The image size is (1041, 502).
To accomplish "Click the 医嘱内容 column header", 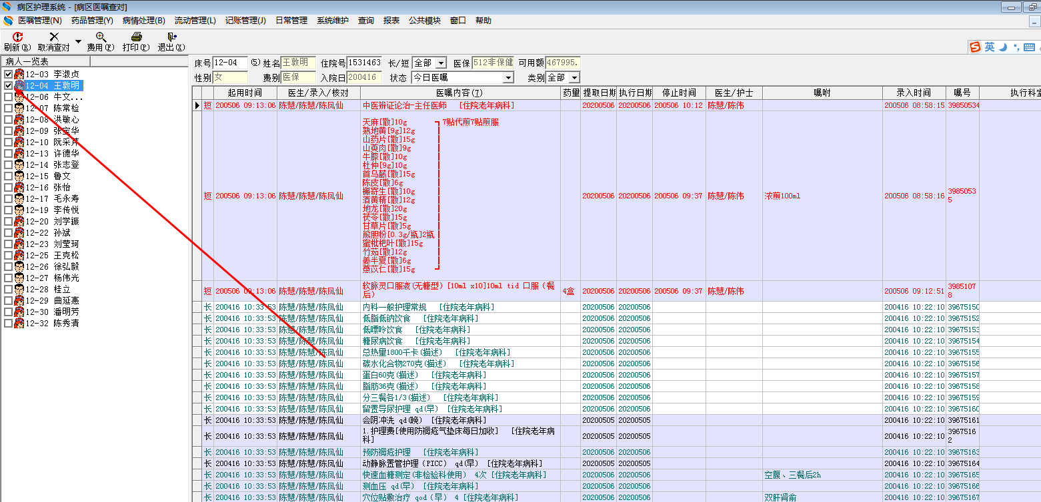I will coord(460,93).
